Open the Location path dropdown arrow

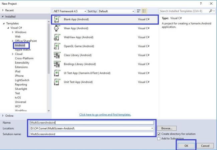point(152,128)
